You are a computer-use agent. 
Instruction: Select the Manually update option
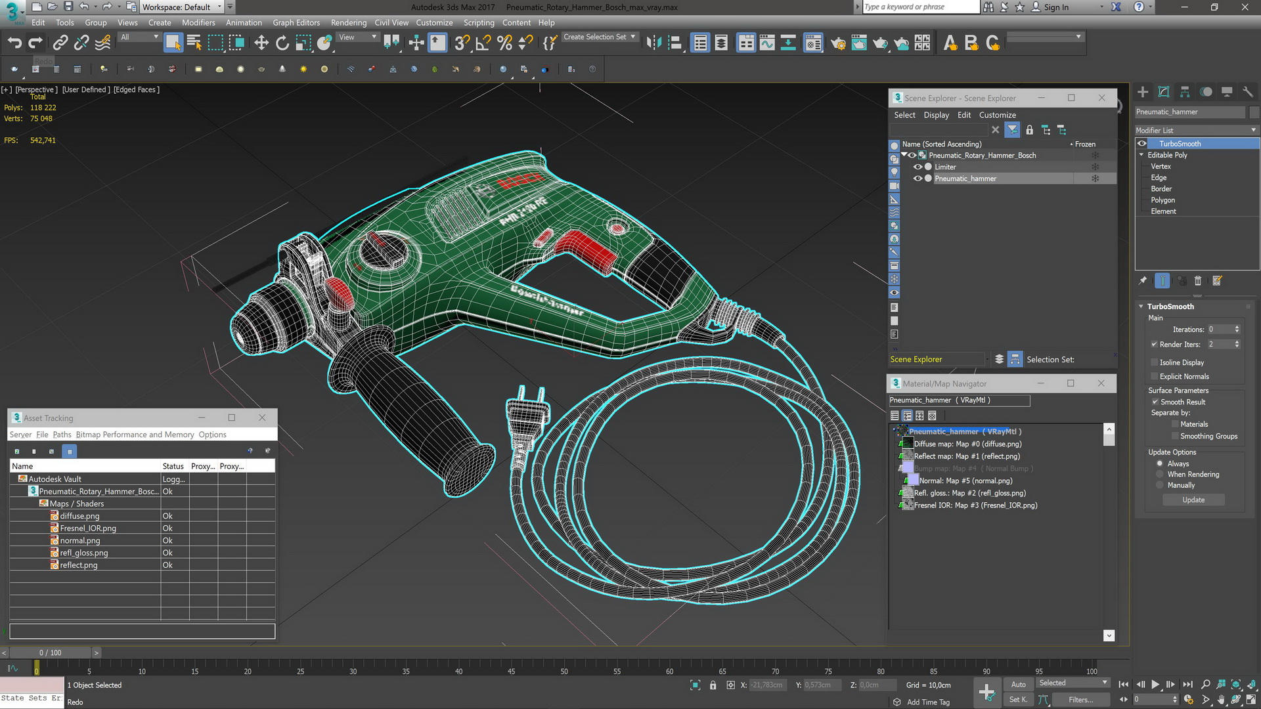[1160, 485]
